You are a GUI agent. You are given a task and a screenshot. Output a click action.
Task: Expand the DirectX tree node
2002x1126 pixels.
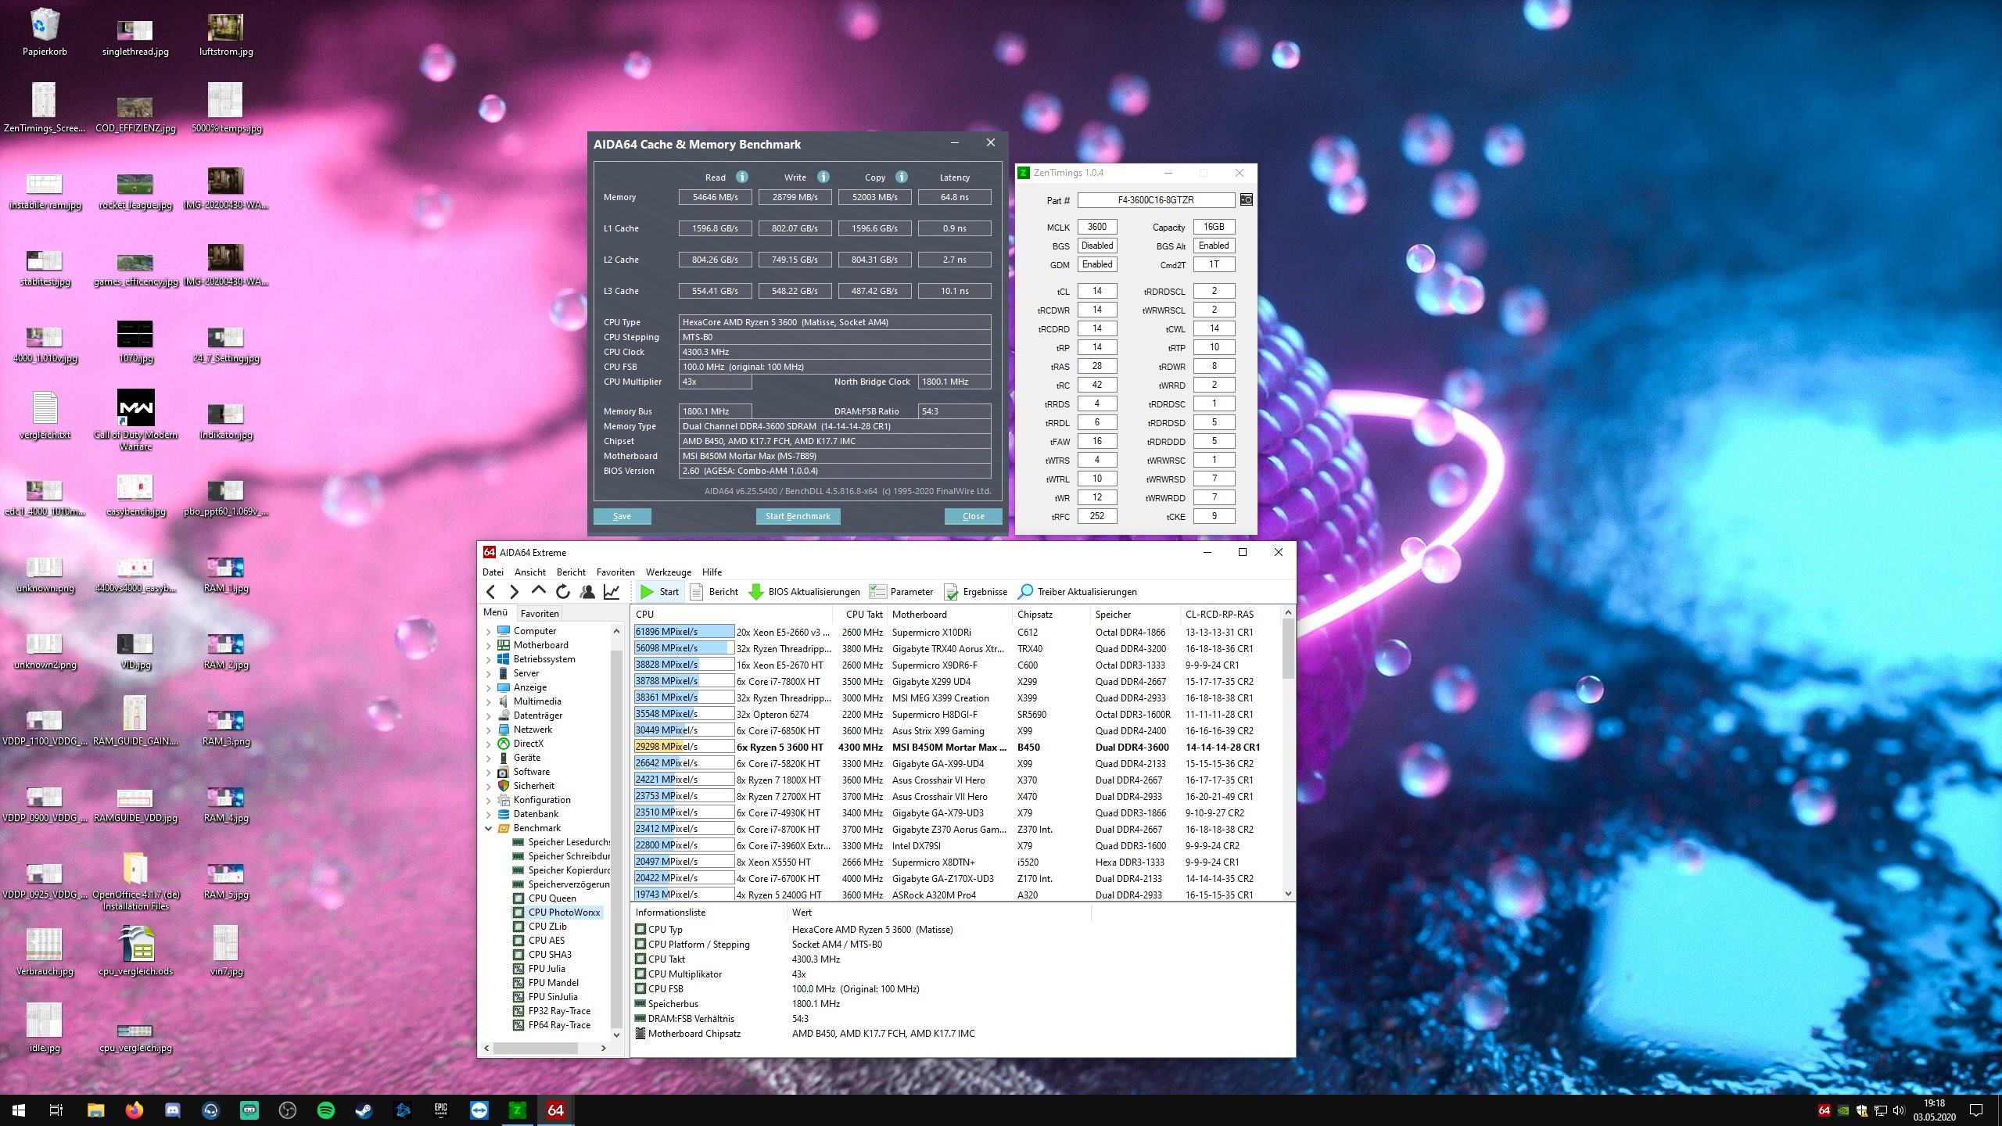click(x=489, y=744)
